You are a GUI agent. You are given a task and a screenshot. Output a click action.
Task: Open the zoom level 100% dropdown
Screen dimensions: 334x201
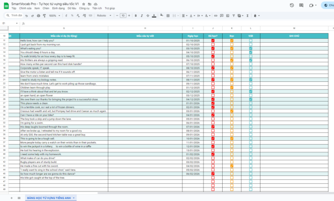click(54, 16)
